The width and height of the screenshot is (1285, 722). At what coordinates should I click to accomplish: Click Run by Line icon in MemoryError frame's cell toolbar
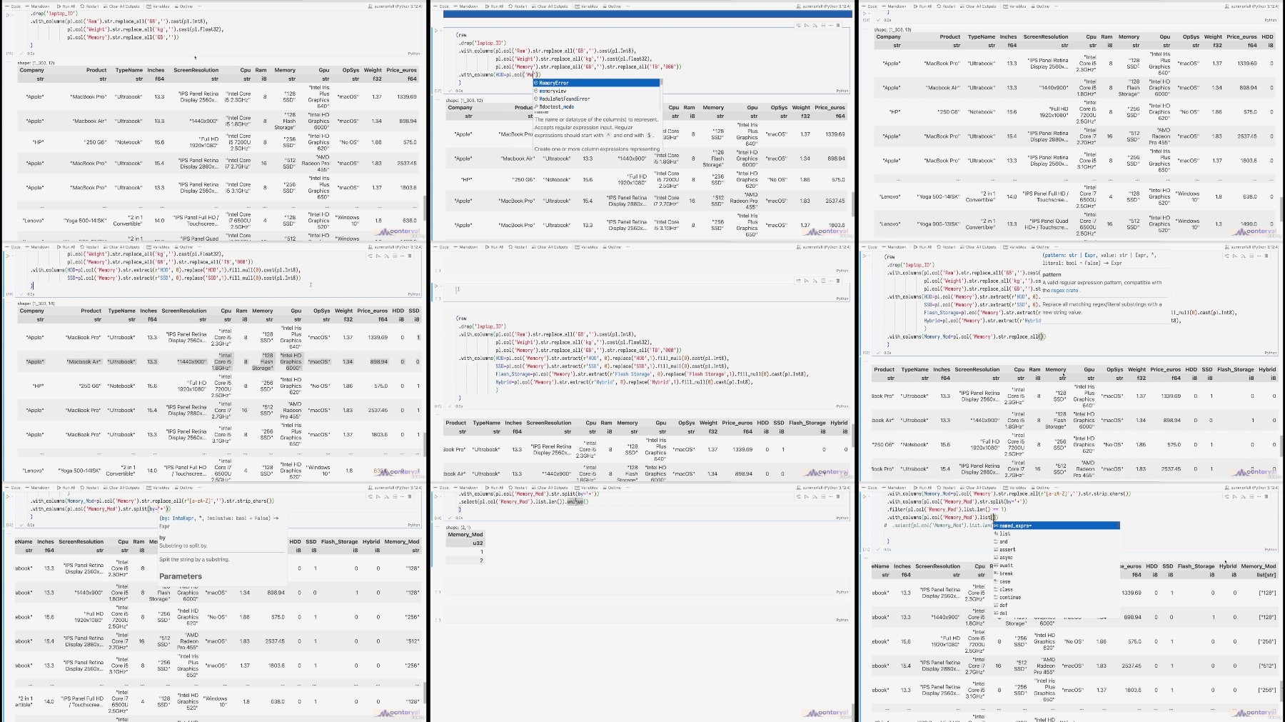pyautogui.click(x=799, y=26)
